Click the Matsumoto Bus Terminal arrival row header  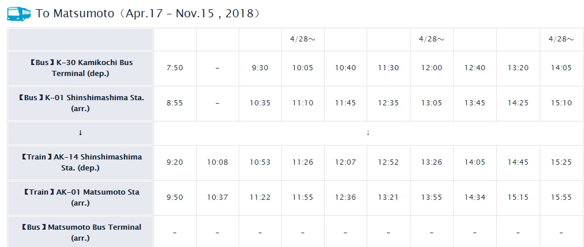(81, 232)
